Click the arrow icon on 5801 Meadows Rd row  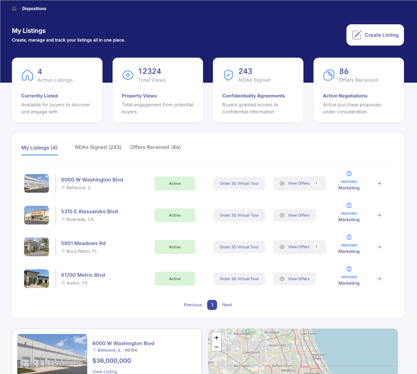tap(379, 247)
